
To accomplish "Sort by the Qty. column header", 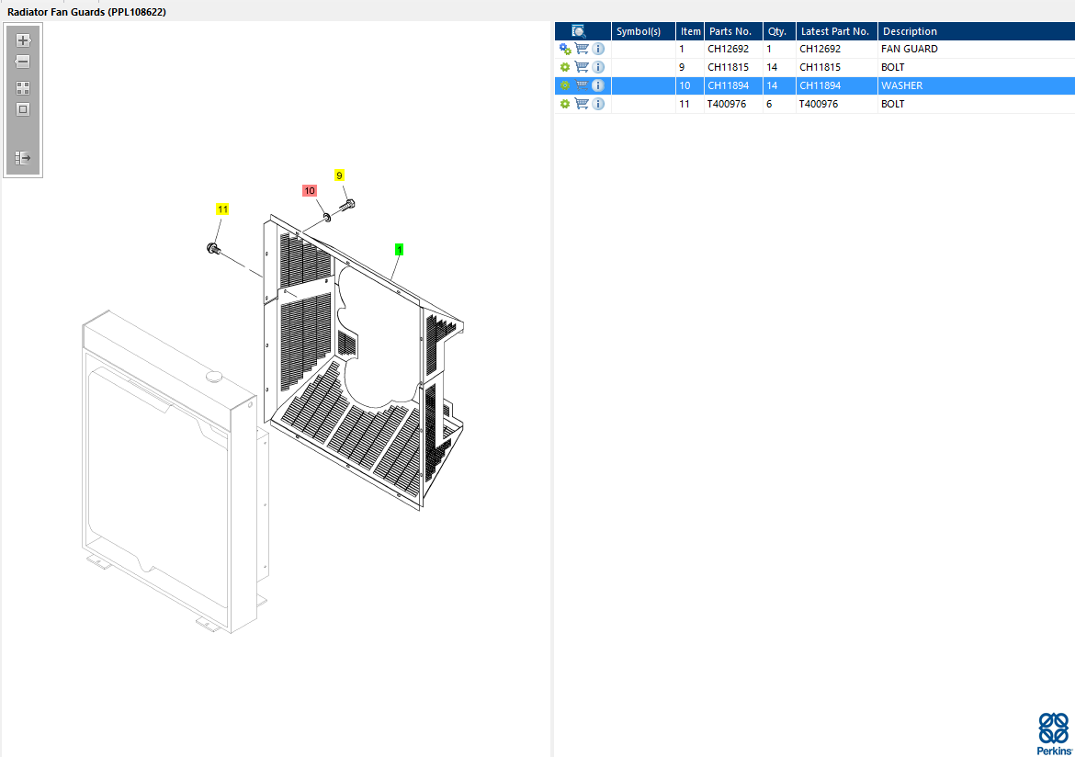I will click(779, 31).
